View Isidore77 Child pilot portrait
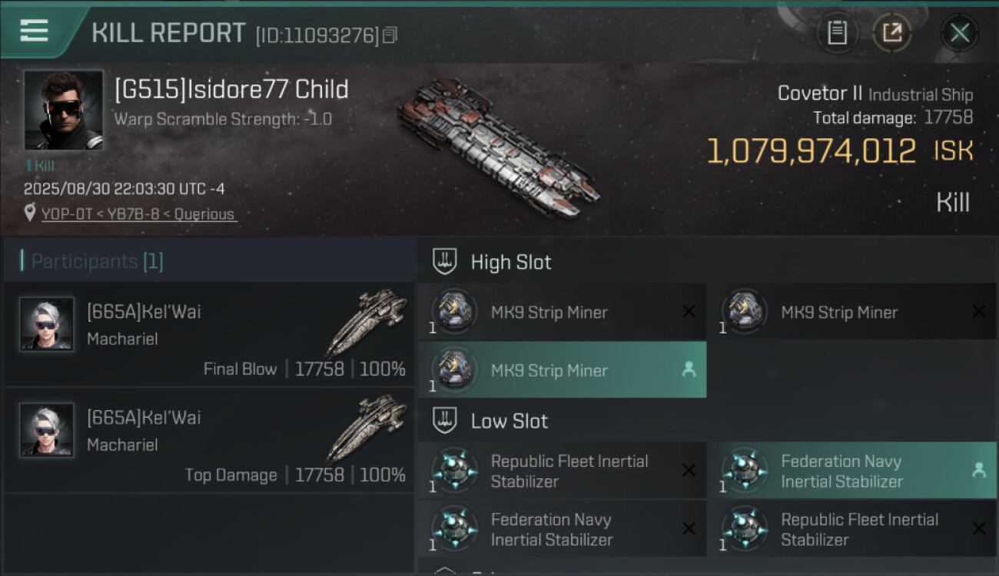The height and width of the screenshot is (576, 999). pyautogui.click(x=63, y=110)
